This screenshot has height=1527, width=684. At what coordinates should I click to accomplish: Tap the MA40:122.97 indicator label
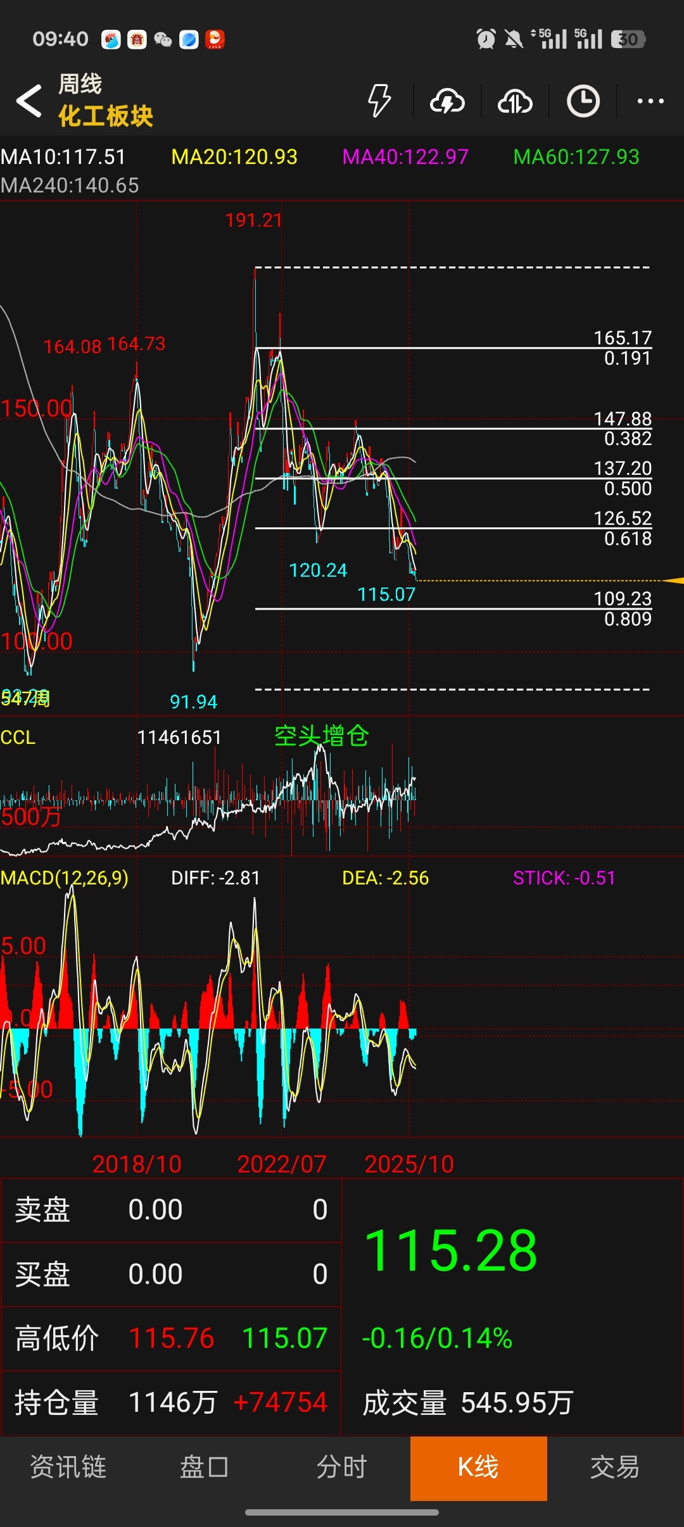point(405,157)
